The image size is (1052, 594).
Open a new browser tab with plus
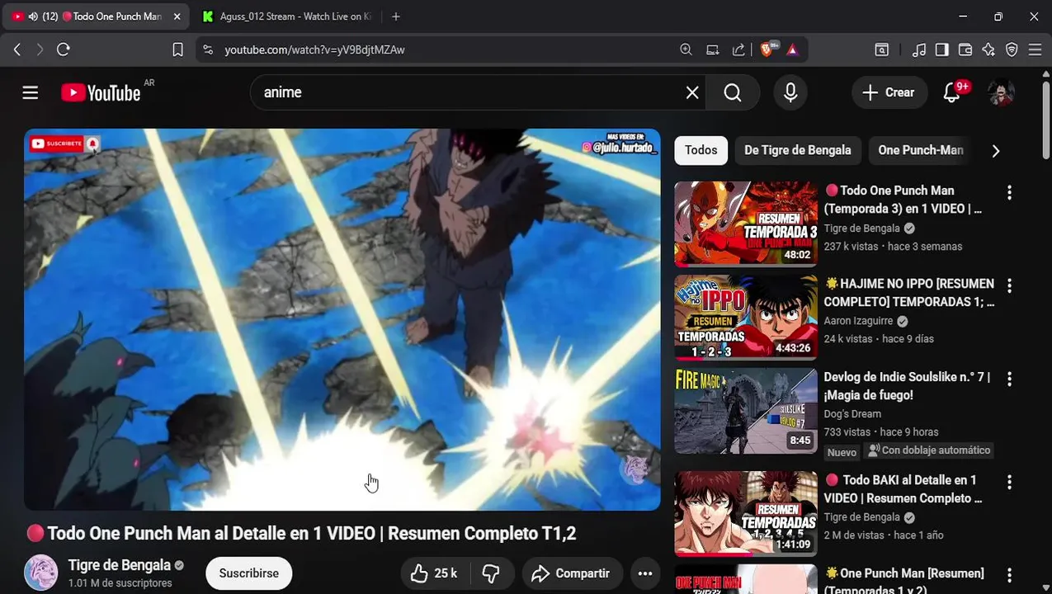coord(396,16)
